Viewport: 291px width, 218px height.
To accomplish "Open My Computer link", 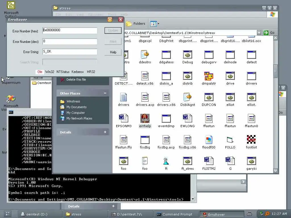I will [76, 113].
